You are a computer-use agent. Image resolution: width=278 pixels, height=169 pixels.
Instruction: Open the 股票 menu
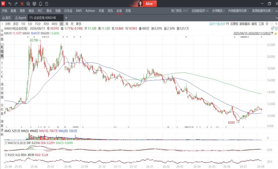tap(13, 11)
